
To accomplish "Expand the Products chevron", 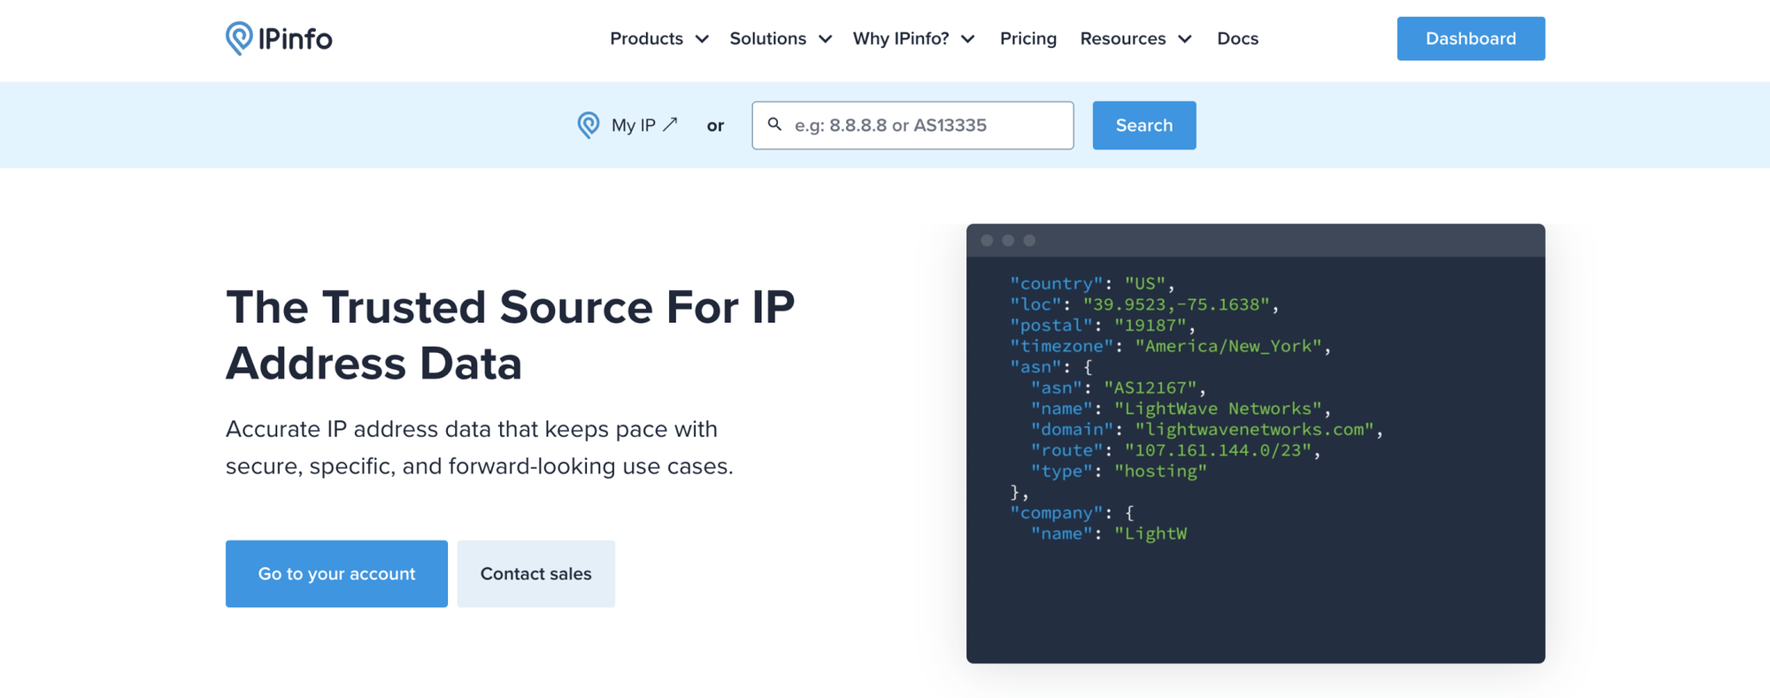I will click(702, 39).
